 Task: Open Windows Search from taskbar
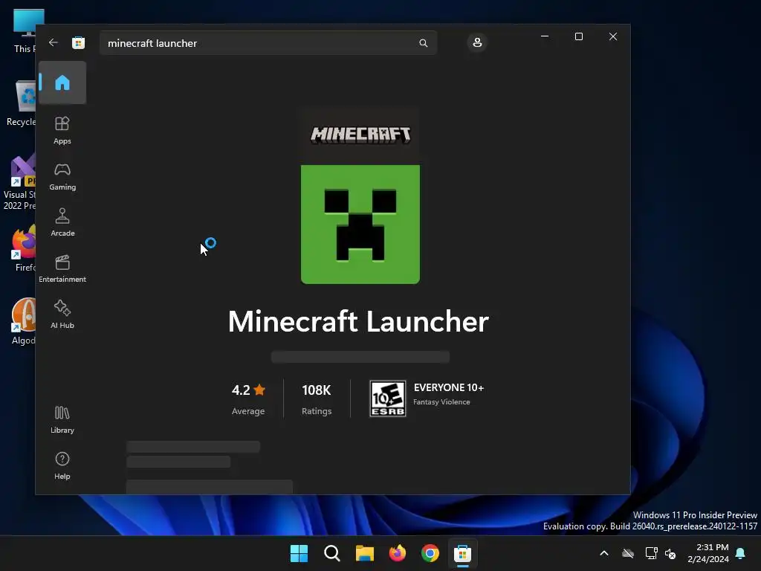tap(332, 553)
